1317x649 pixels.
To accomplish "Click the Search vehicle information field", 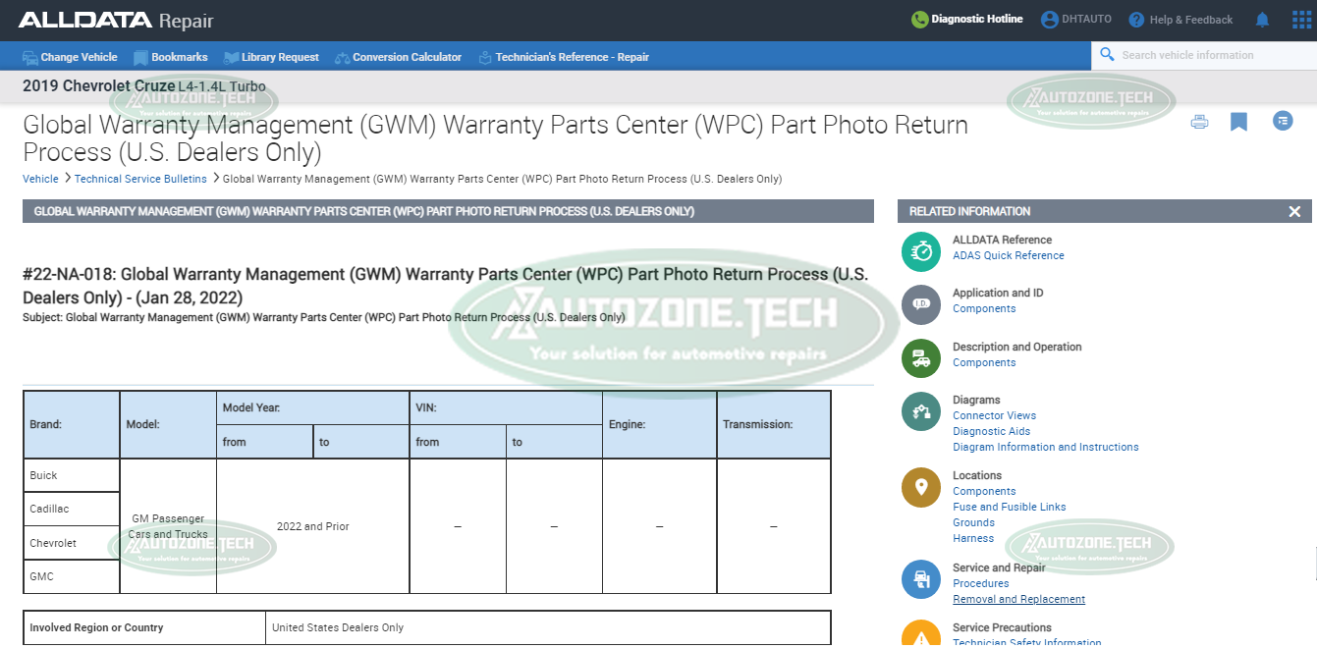I will (1208, 55).
